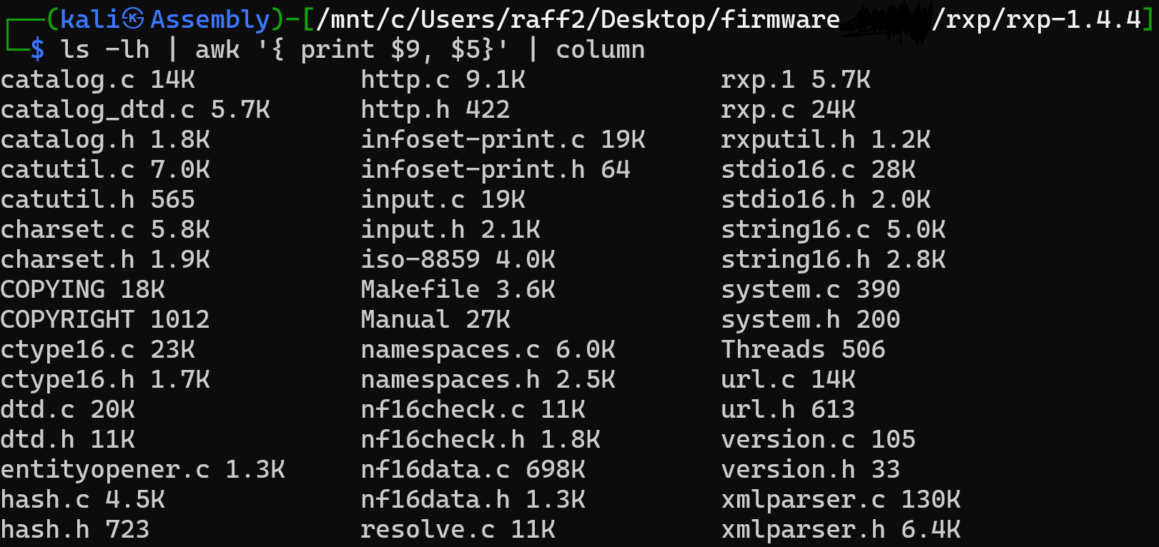Click the dollar sign prompt symbol
This screenshot has width=1159, height=547.
point(37,50)
